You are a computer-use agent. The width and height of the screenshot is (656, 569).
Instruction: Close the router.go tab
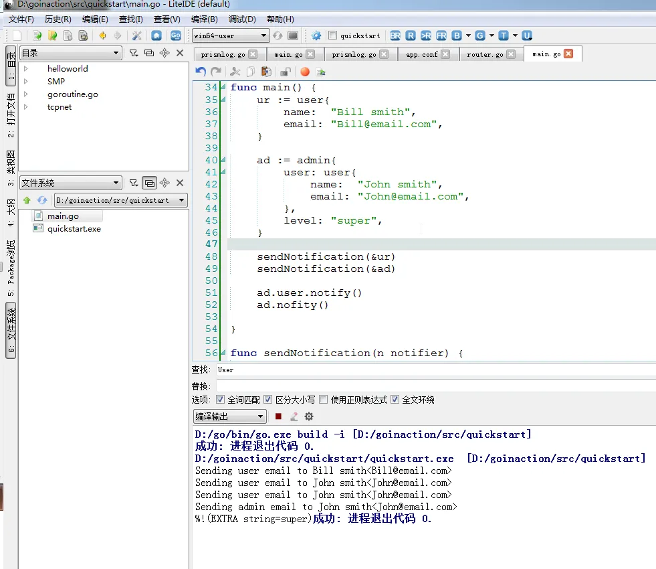tap(511, 54)
